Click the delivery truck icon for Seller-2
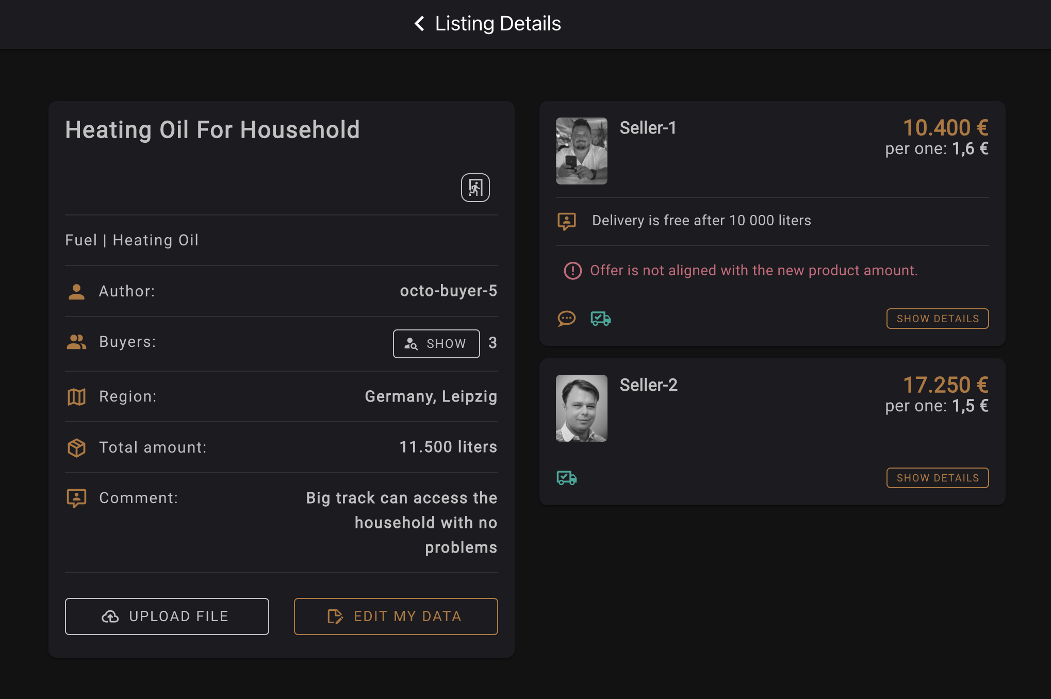The height and width of the screenshot is (699, 1051). pyautogui.click(x=566, y=478)
